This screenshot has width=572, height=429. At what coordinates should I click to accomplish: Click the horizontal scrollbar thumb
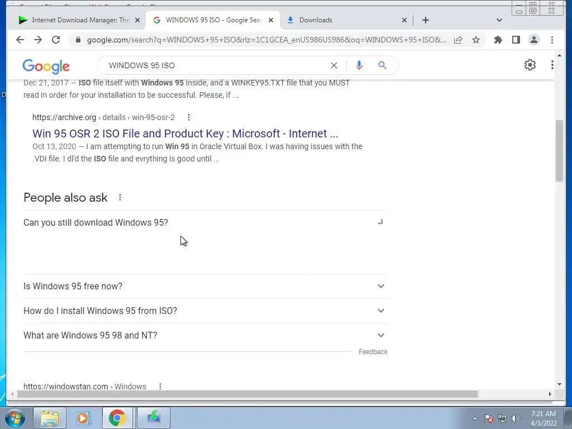247,394
